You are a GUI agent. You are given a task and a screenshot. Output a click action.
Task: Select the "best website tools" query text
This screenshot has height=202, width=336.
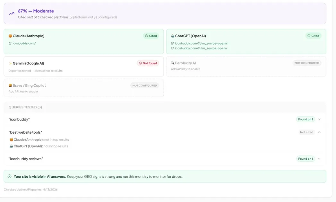(25, 132)
